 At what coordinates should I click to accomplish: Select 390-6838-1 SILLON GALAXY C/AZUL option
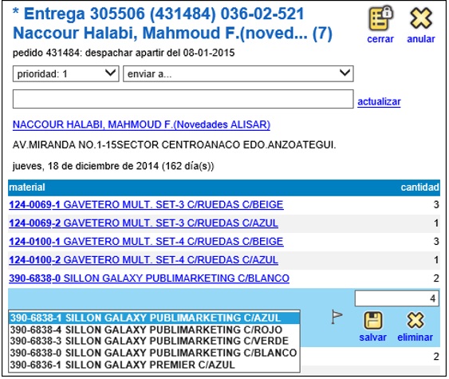(x=154, y=318)
